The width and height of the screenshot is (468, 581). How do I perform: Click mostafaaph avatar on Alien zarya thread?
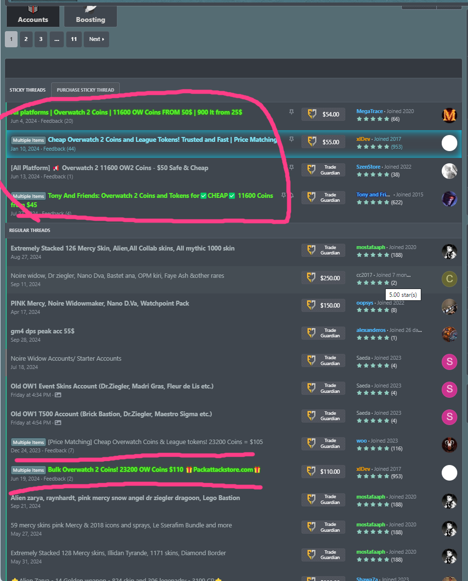tap(449, 501)
